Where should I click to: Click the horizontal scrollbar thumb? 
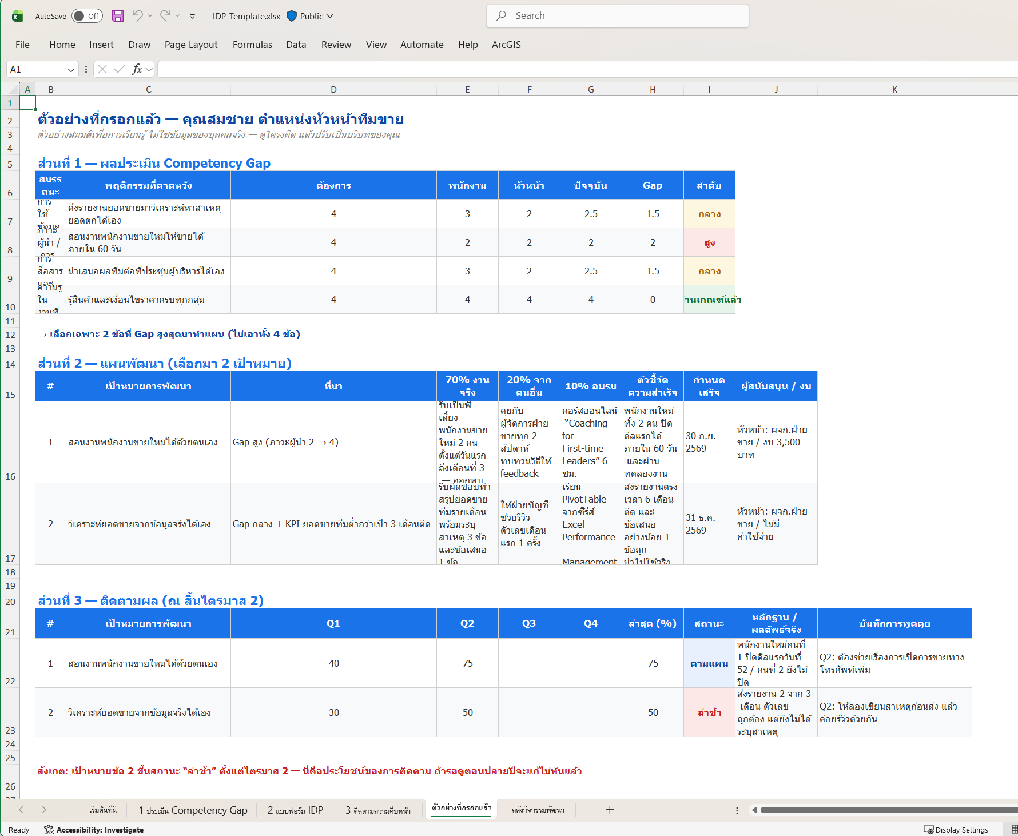tap(889, 810)
